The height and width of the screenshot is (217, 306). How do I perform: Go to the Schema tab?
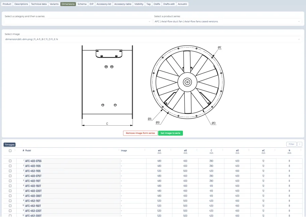(x=82, y=4)
